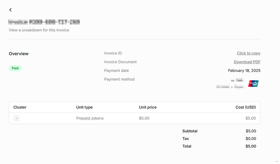
Task: Click the Payment method label
Action: click(x=119, y=79)
